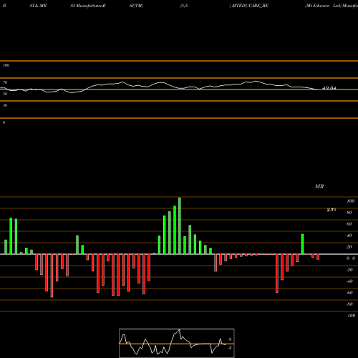Click the 'SI(TM)' header text
The width and height of the screenshot is (358, 358).
point(136,6)
